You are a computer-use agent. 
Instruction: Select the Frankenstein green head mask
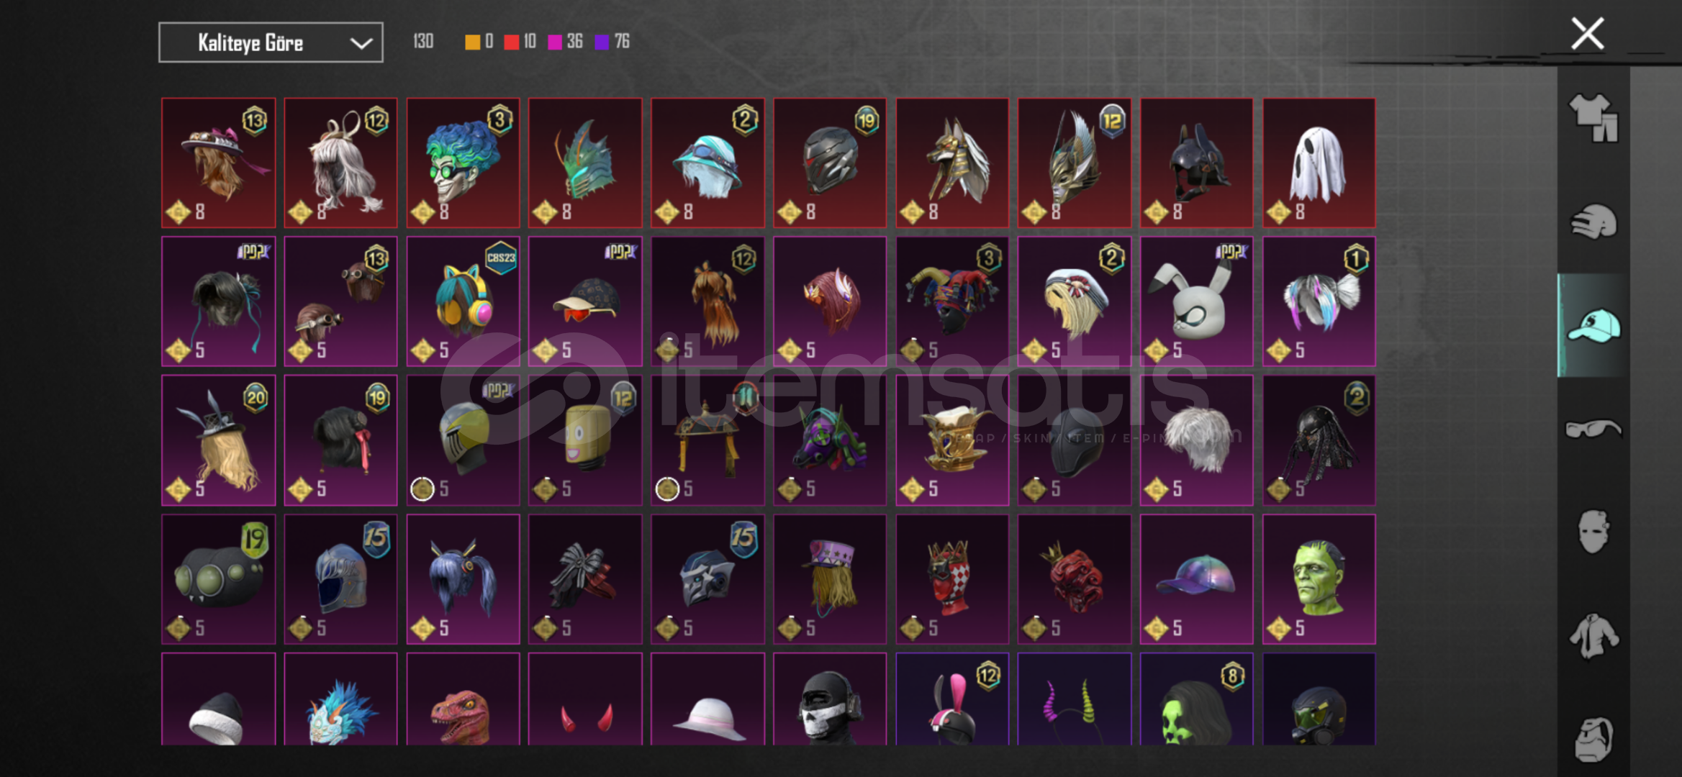pos(1319,579)
